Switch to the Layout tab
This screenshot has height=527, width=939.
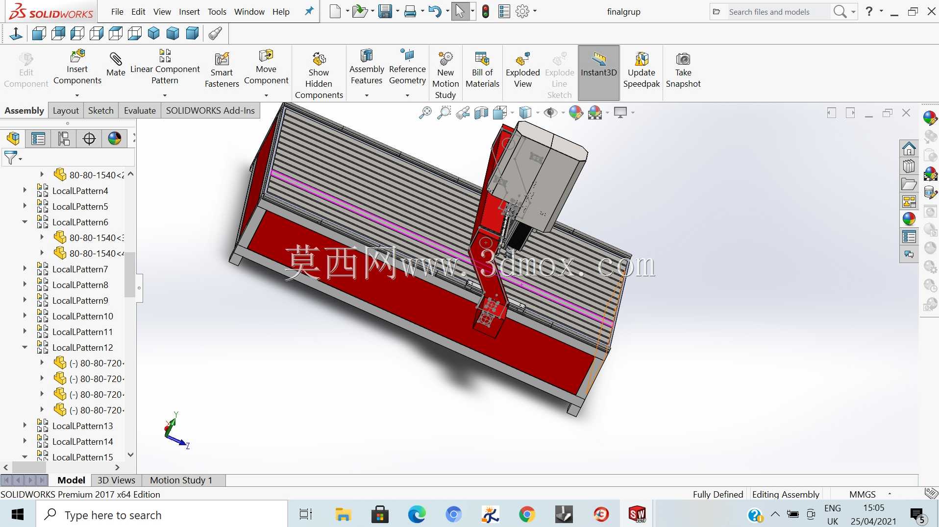tap(66, 111)
